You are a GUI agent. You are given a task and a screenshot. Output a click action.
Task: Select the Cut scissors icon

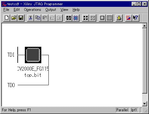pos(30,18)
